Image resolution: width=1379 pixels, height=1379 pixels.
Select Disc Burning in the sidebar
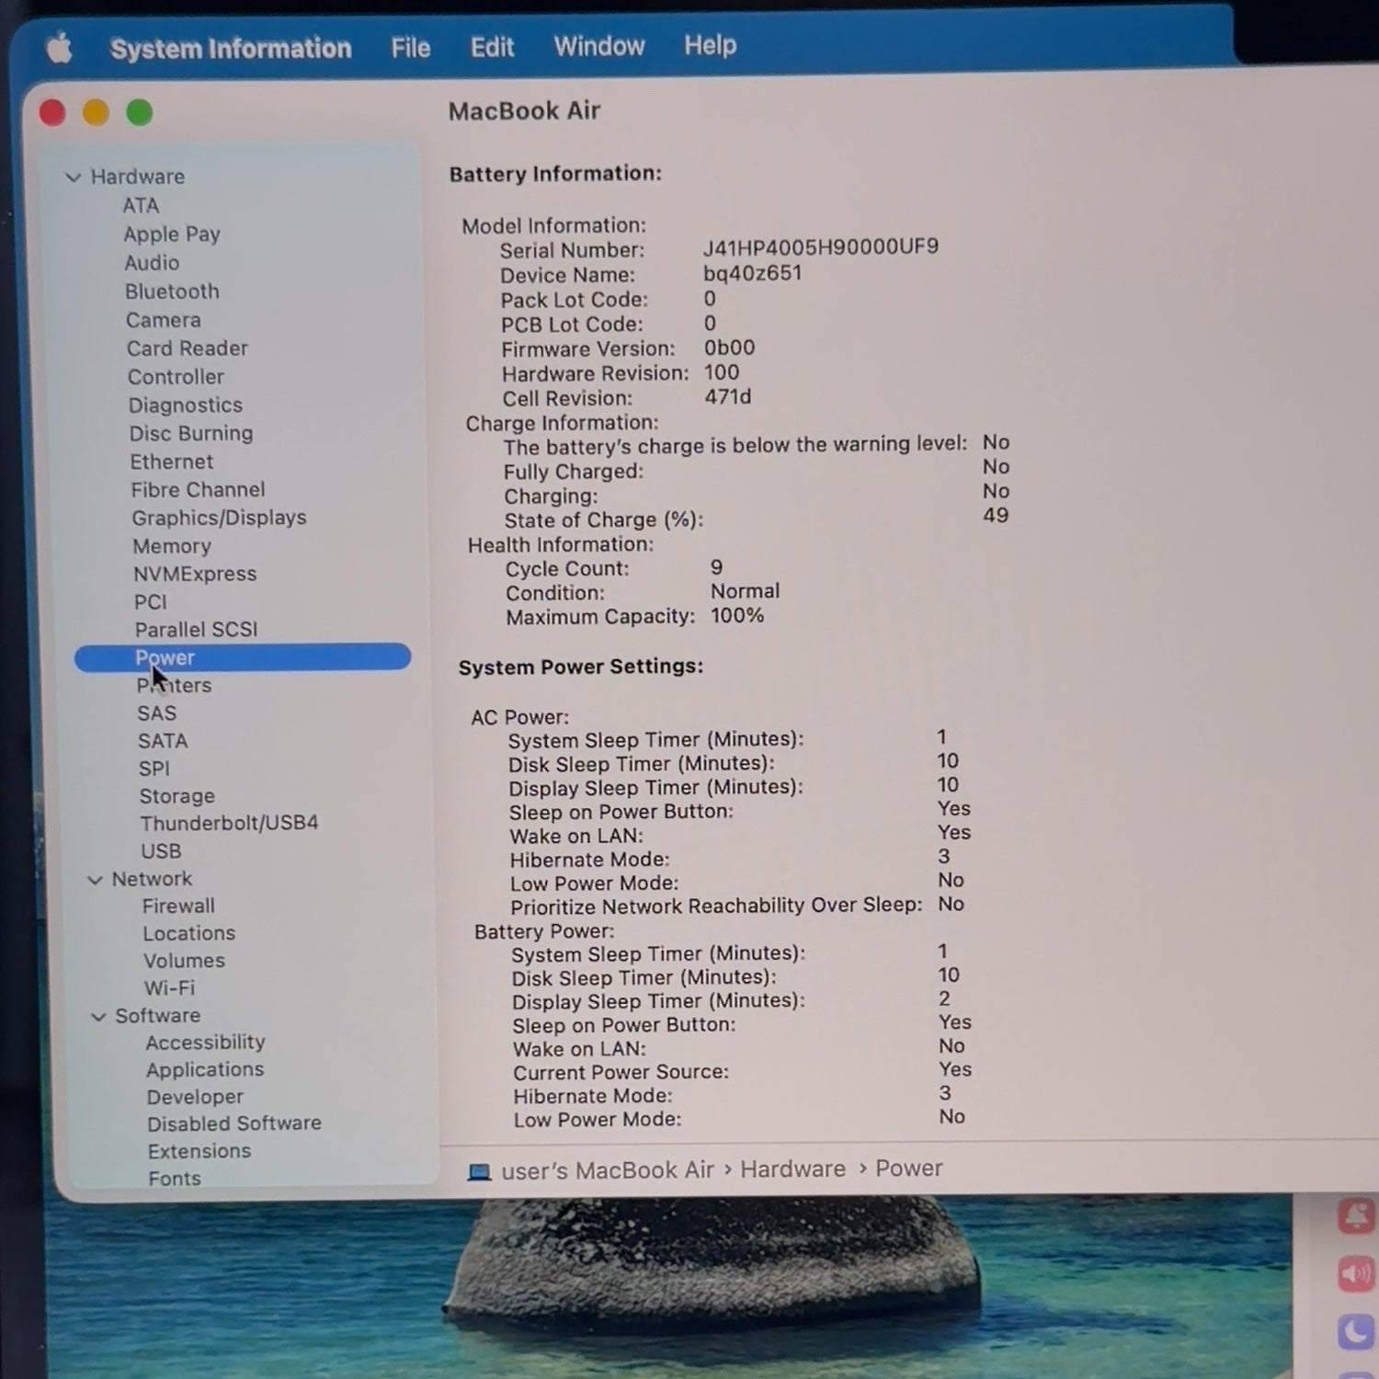pyautogui.click(x=191, y=433)
